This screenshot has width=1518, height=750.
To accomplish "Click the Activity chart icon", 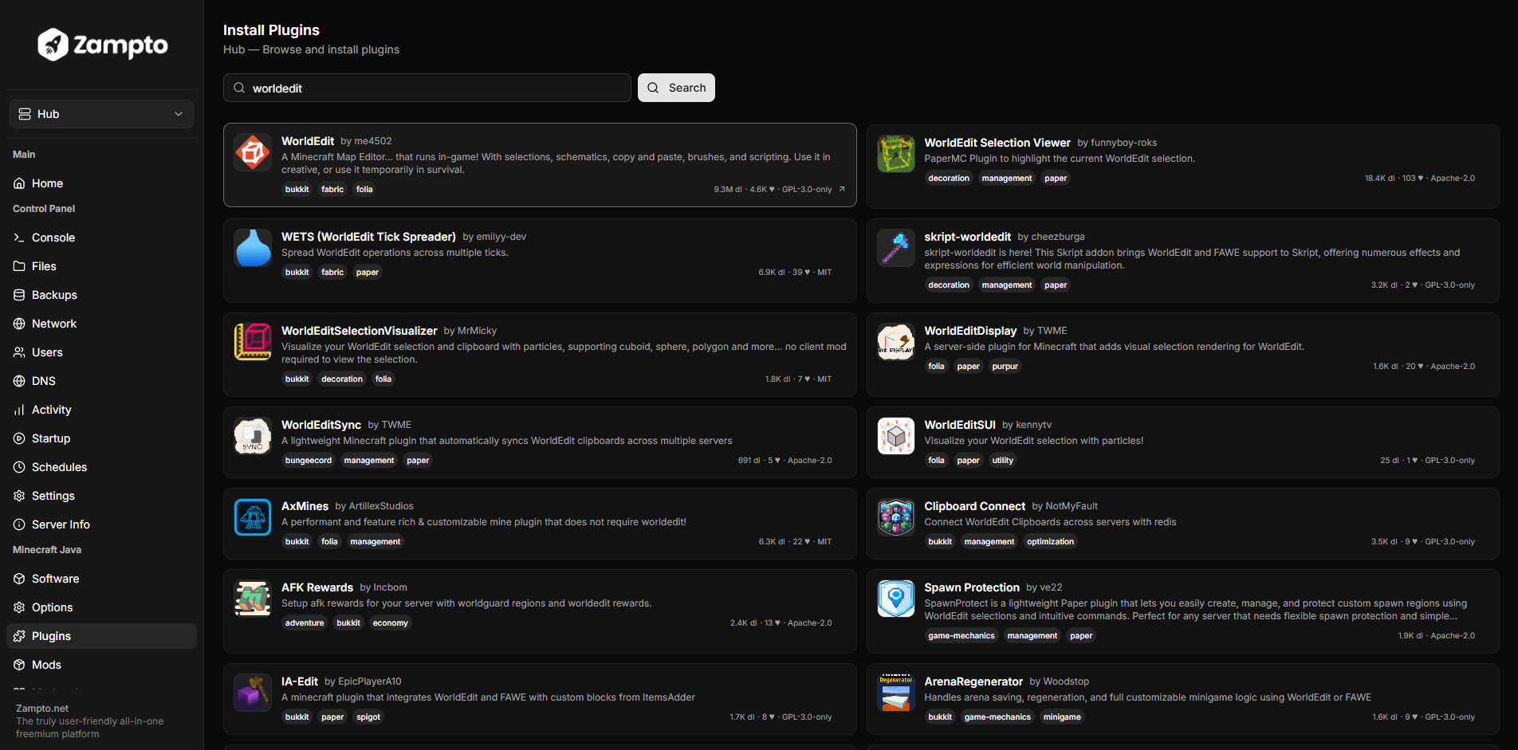I will click(x=19, y=410).
